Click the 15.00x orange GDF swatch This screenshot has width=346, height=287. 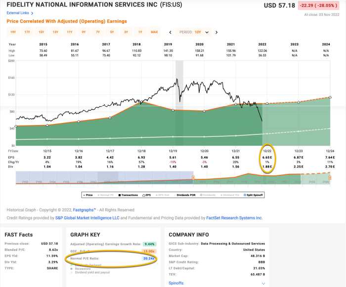pyautogui.click(x=149, y=251)
